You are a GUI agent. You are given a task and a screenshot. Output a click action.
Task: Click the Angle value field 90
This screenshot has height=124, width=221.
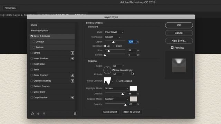[117, 66]
